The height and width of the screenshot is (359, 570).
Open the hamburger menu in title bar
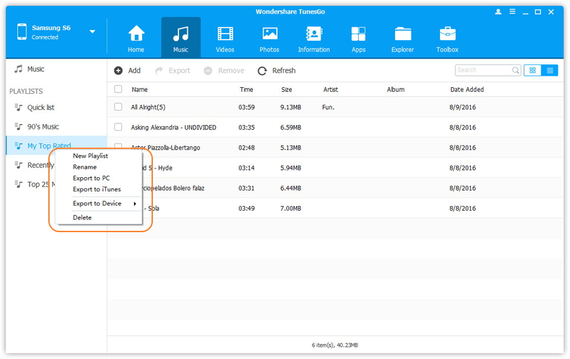(512, 12)
